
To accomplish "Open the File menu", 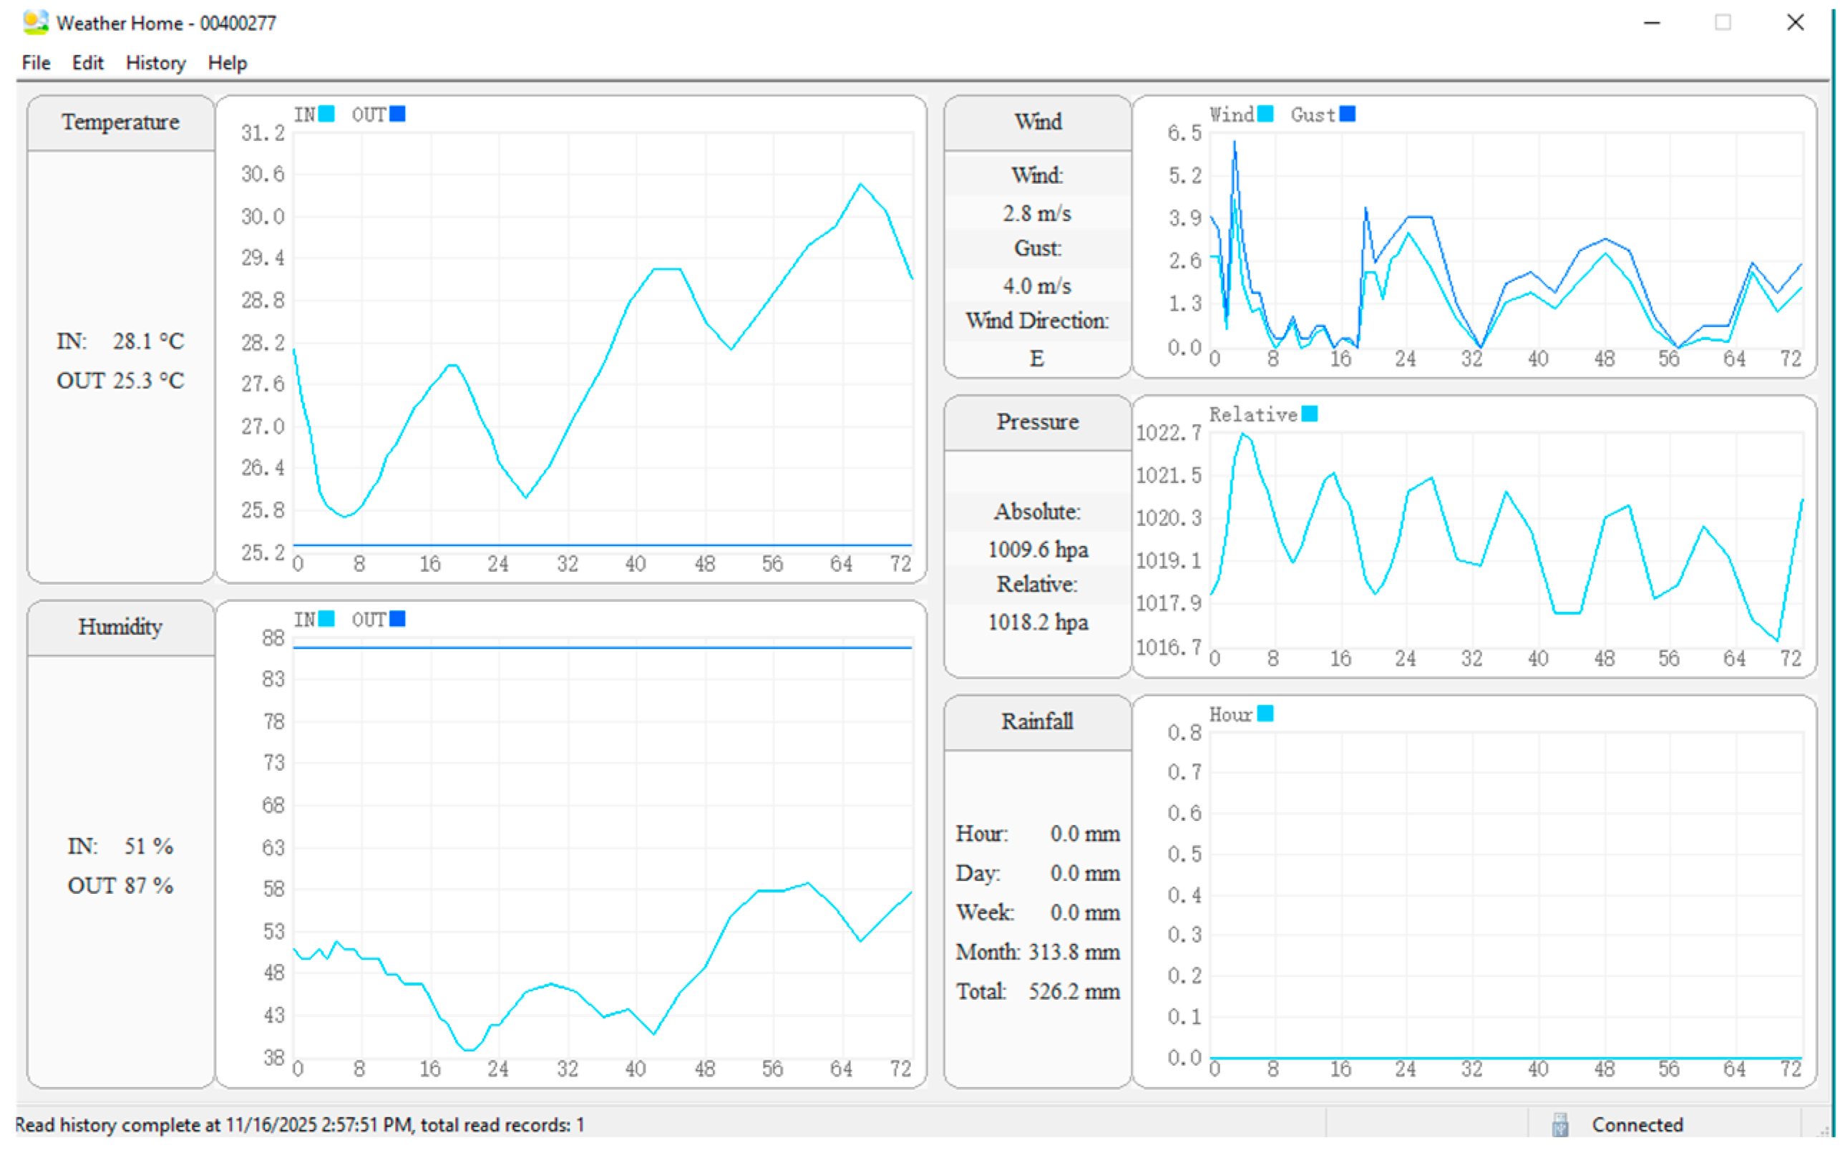I will tap(36, 62).
